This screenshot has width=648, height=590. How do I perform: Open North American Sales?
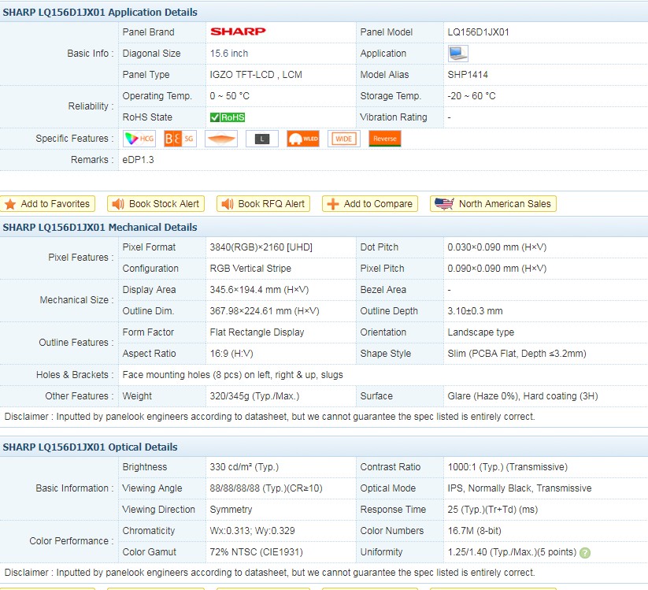click(x=493, y=204)
